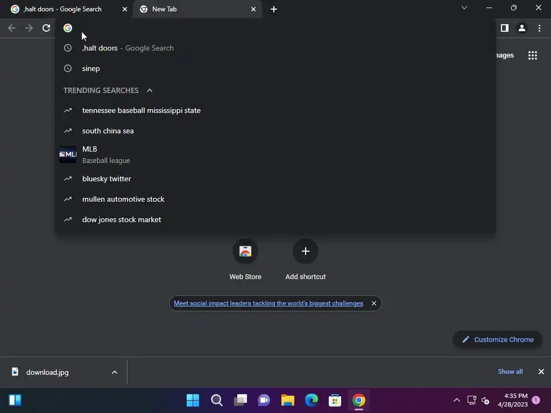This screenshot has height=413, width=551.
Task: Open the Google apps grid
Action: click(x=533, y=55)
